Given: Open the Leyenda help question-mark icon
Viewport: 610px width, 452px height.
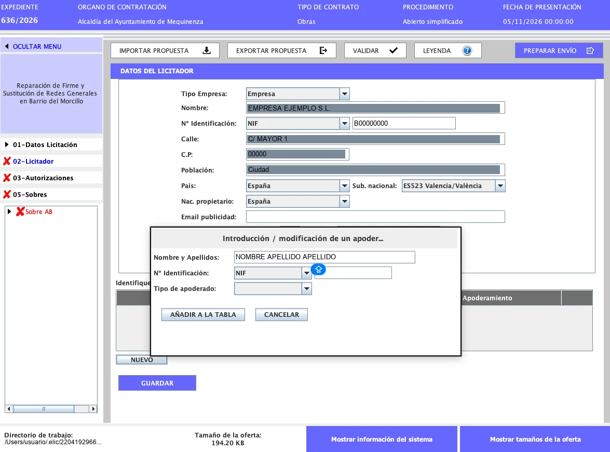Looking at the screenshot, I should click(467, 50).
